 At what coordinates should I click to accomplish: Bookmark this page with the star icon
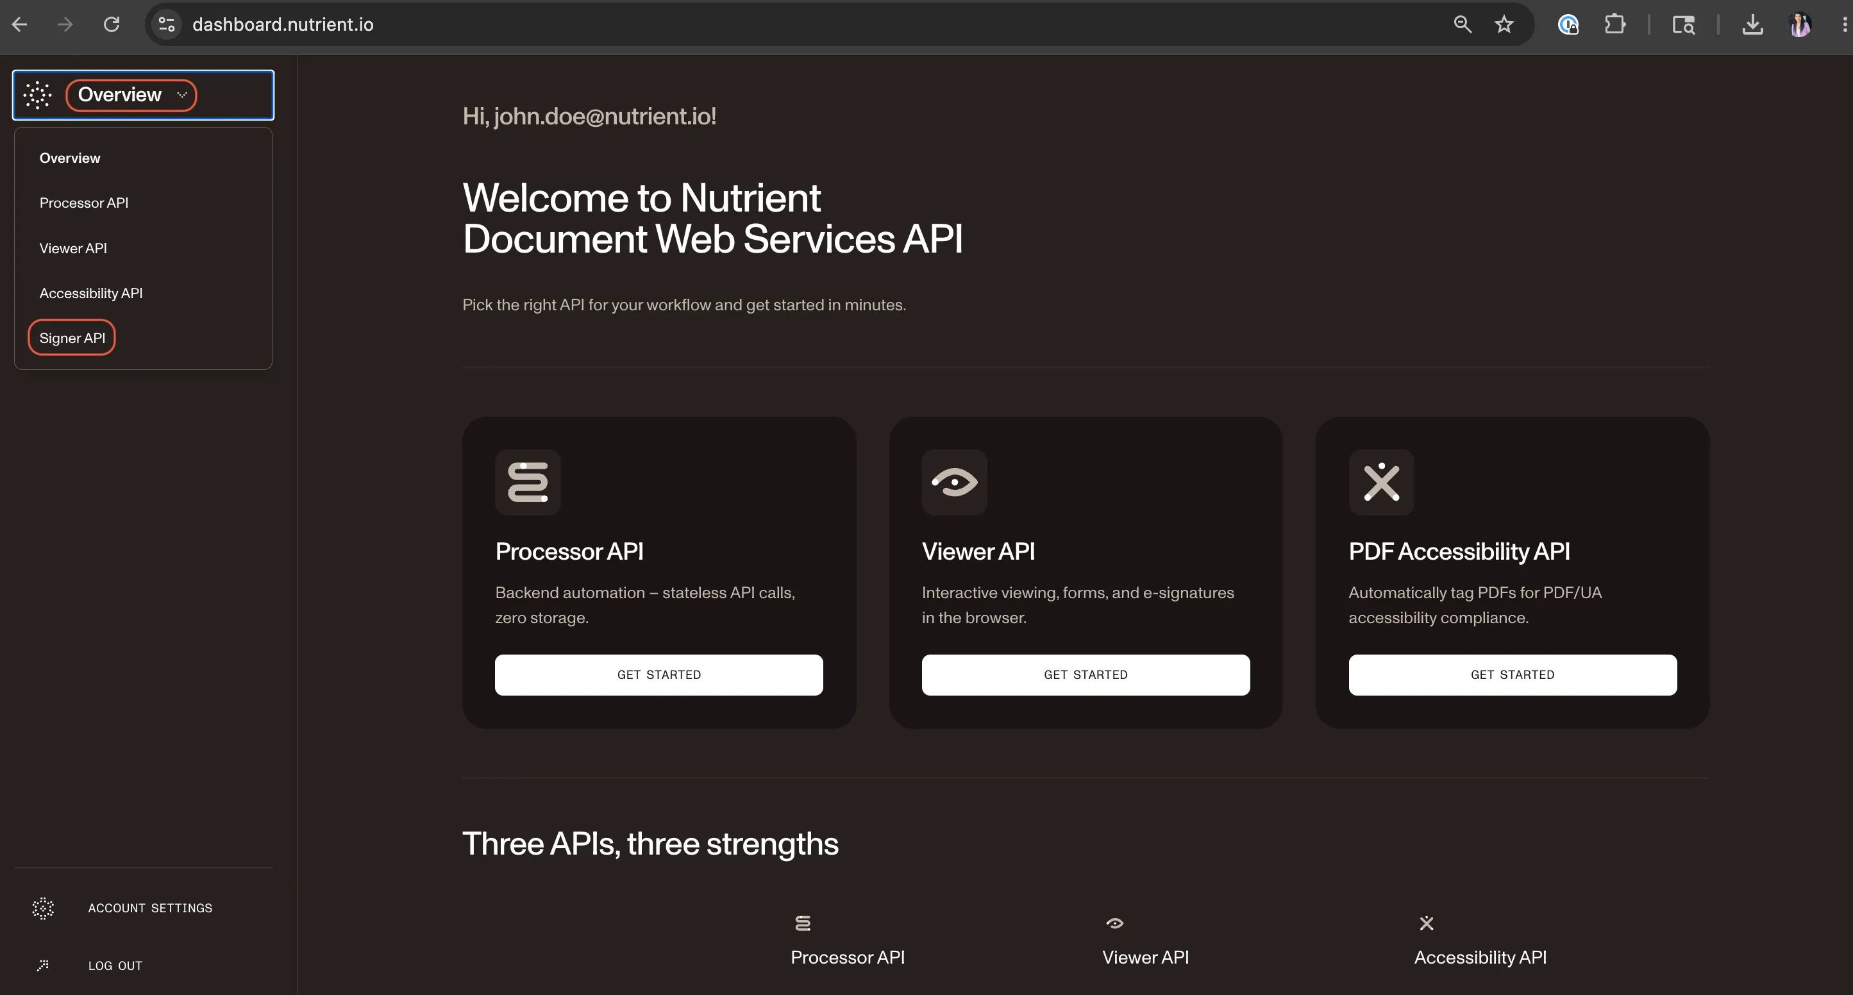(1504, 24)
